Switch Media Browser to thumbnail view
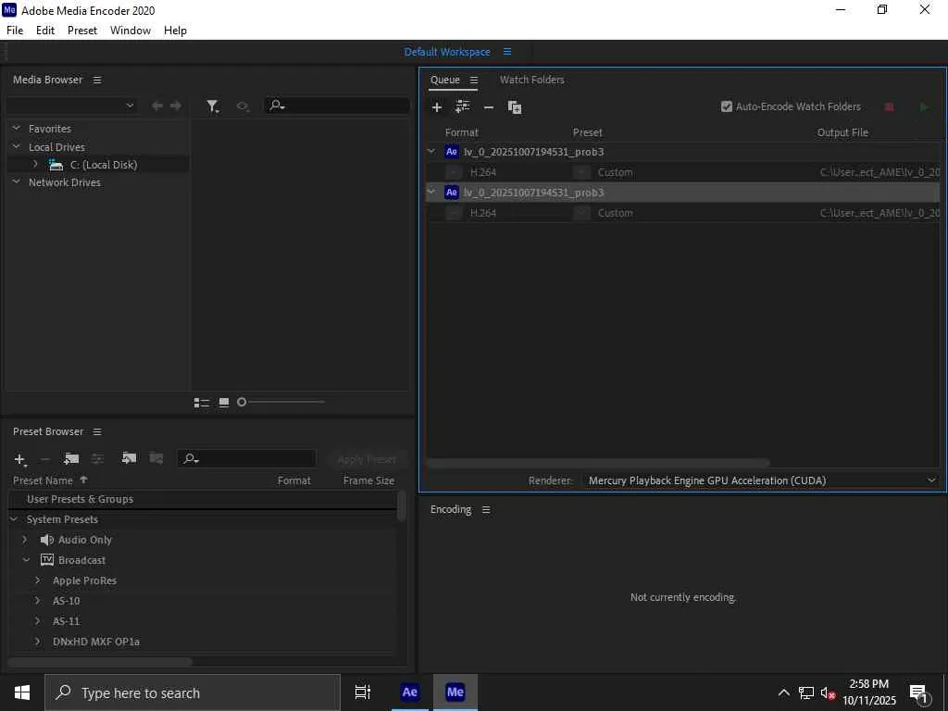 click(224, 403)
